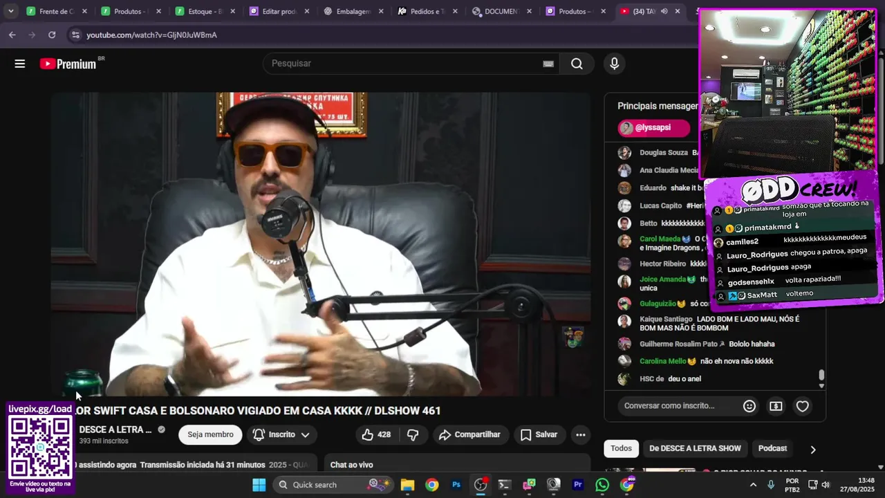Click the live chat scrollbar thumb

click(821, 375)
